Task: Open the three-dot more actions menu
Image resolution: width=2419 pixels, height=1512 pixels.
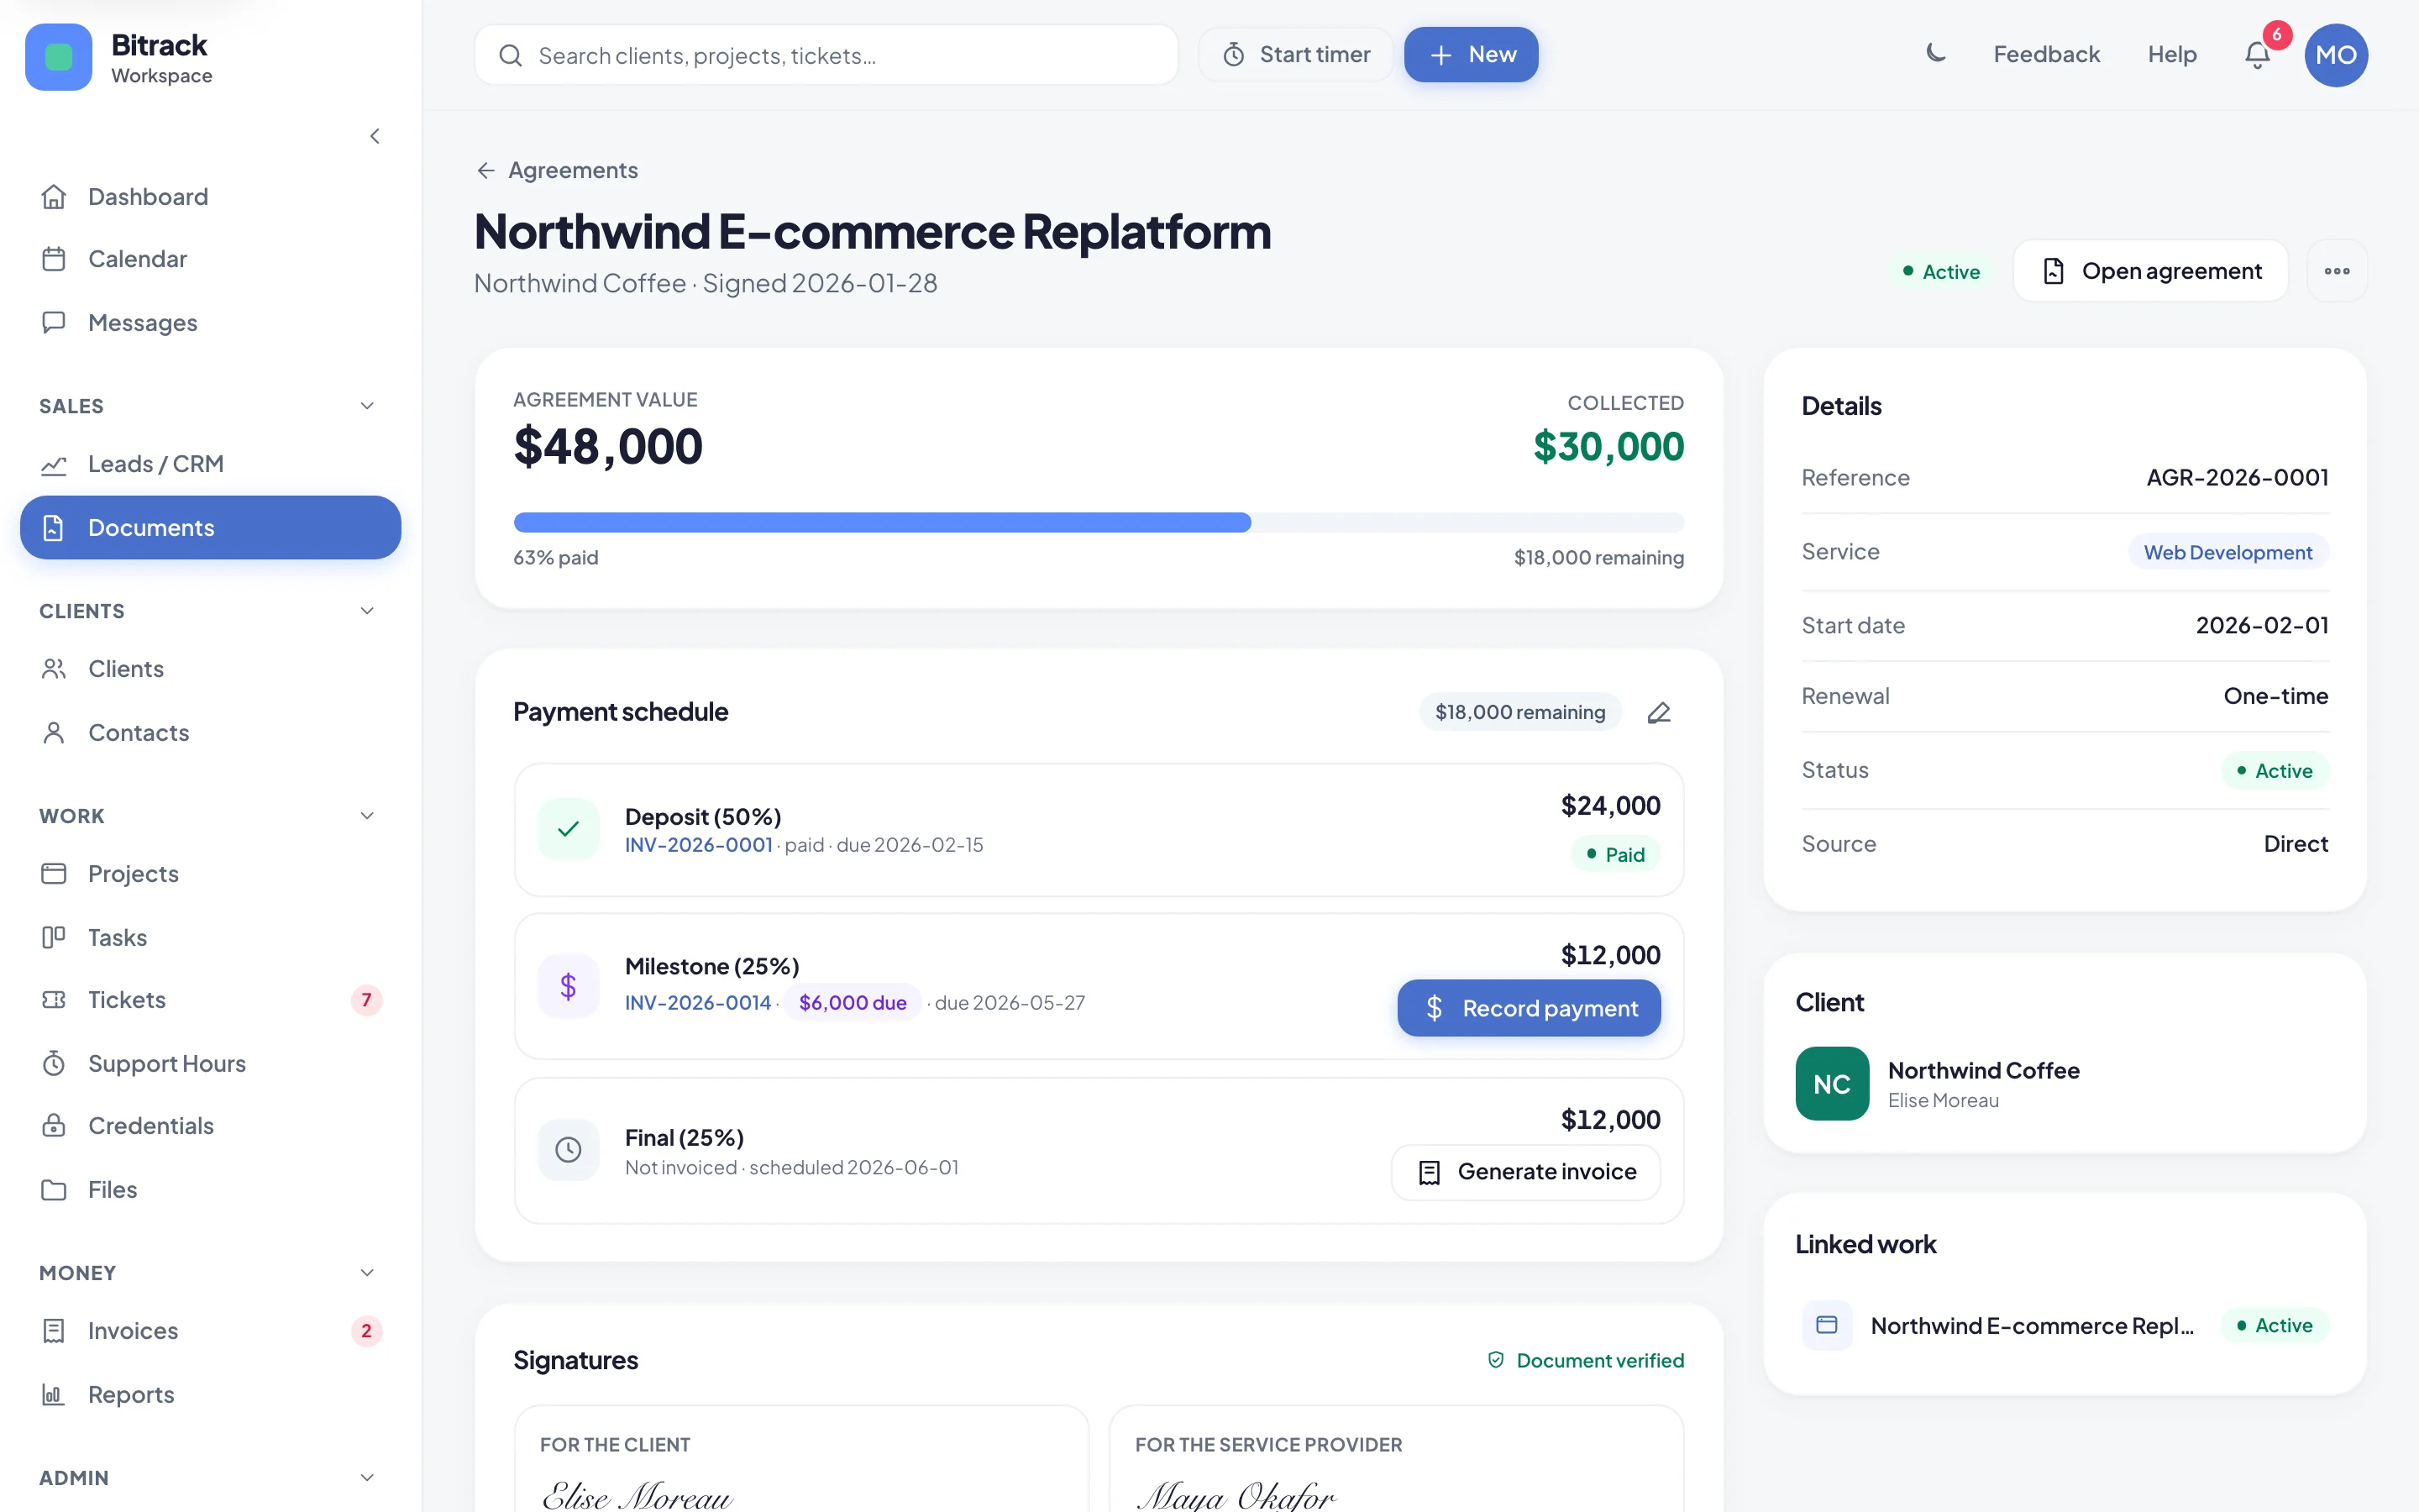Action: coord(2336,271)
